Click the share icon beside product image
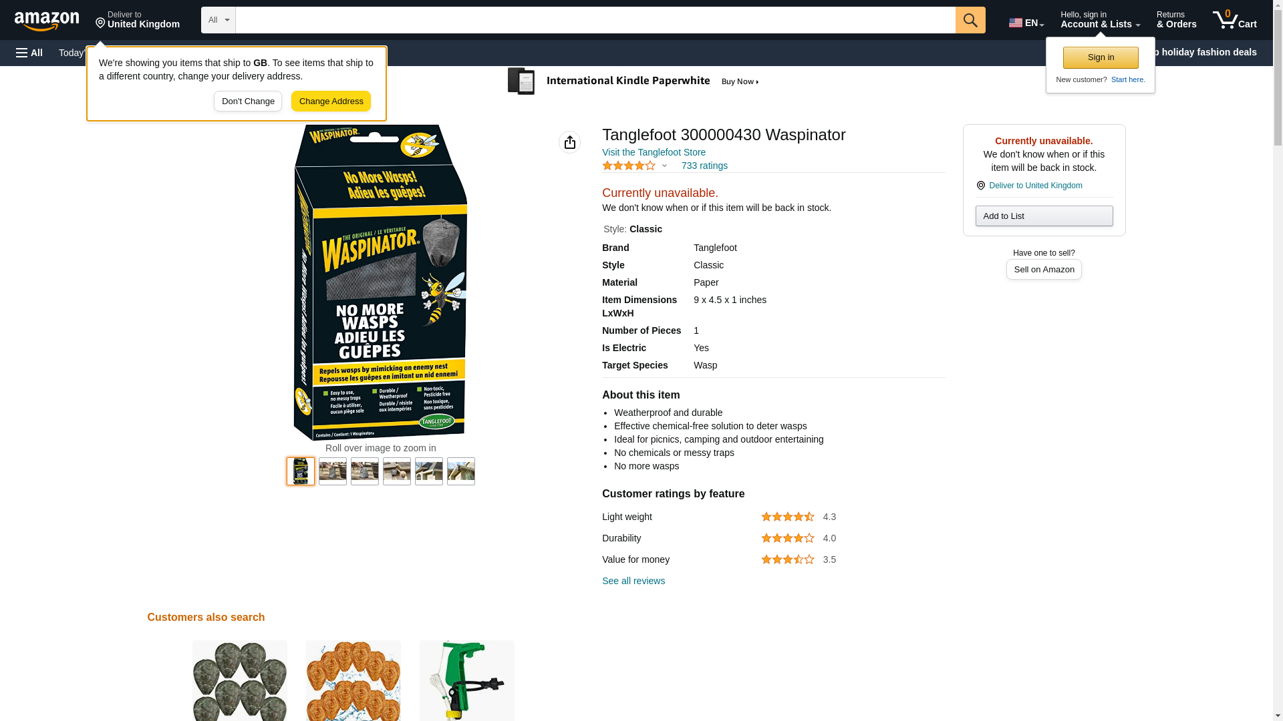Screen dimensions: 1283x721 pyautogui.click(x=569, y=142)
